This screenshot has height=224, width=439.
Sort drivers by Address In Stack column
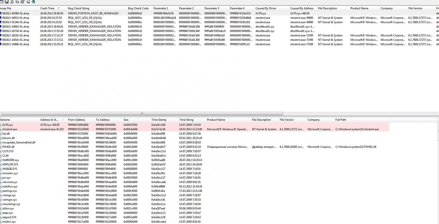click(52, 120)
